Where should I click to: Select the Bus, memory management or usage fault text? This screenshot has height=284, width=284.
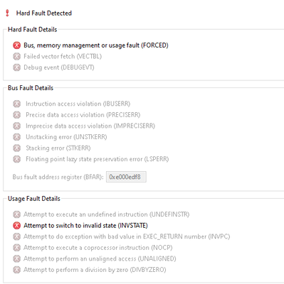pos(81,45)
